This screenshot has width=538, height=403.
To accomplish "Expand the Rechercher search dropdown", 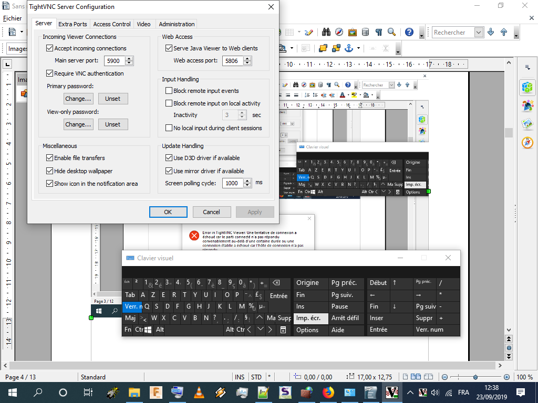I will [479, 32].
